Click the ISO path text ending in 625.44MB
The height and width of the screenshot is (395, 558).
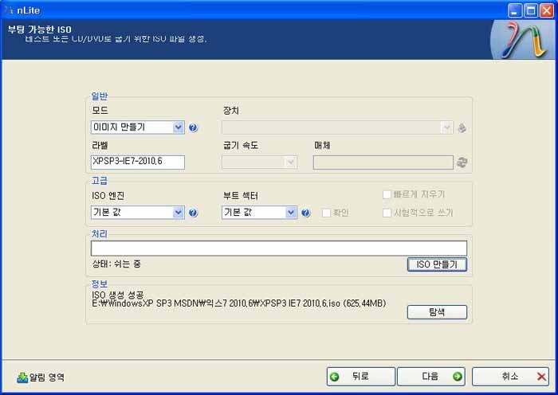[x=239, y=303]
